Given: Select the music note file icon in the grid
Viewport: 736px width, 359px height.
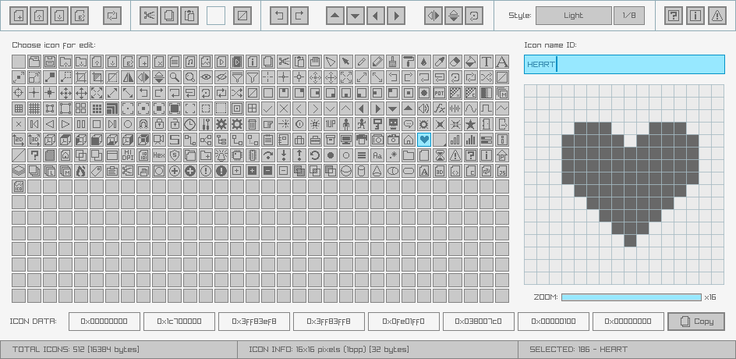Looking at the screenshot, I should [190, 62].
